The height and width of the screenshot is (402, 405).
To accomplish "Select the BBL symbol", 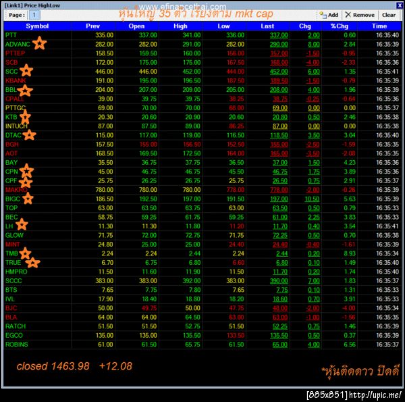I will click(x=11, y=90).
